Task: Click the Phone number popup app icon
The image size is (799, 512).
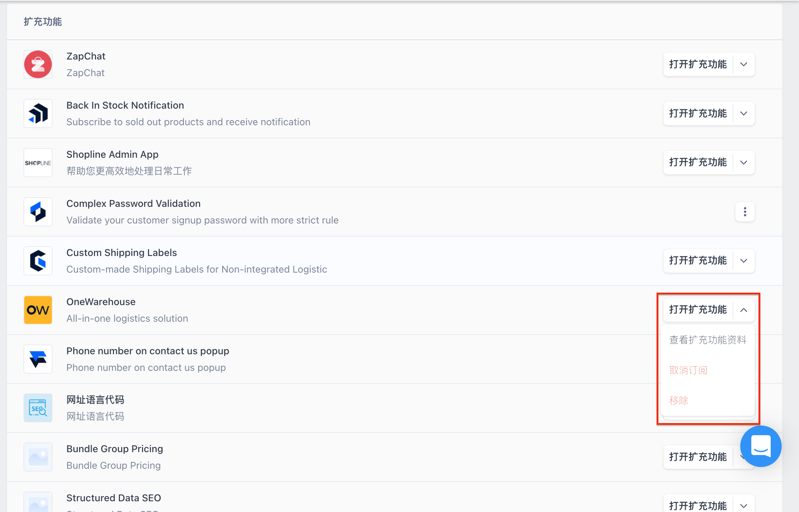Action: pyautogui.click(x=38, y=359)
